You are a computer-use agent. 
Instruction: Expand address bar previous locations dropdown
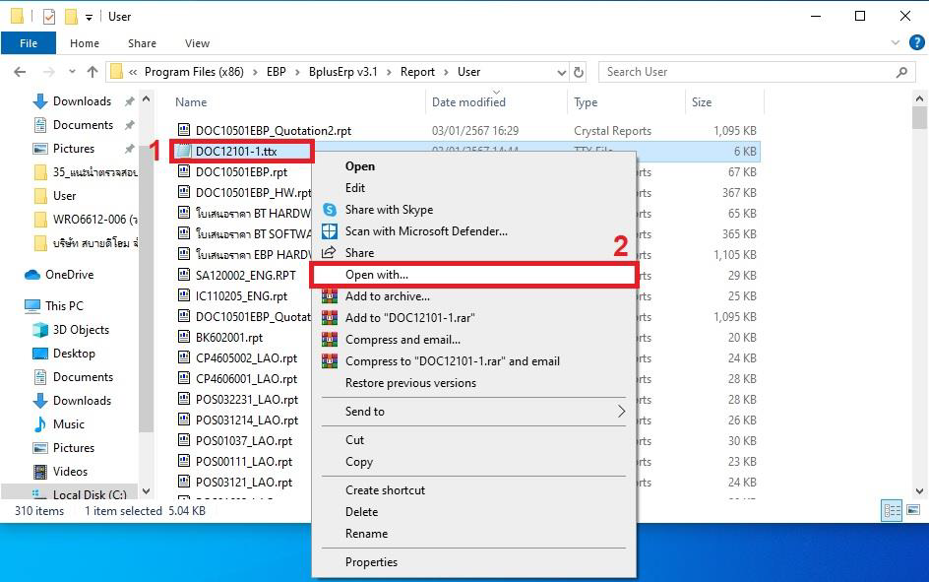(562, 72)
